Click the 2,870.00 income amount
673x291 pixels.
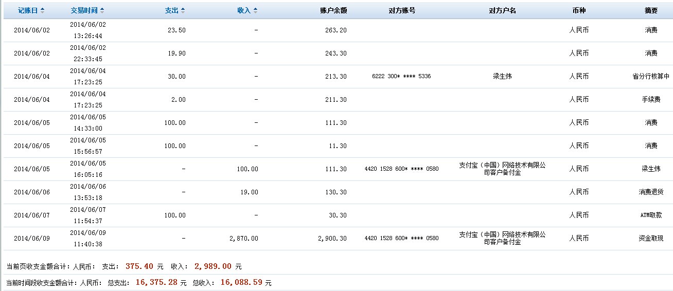[244, 239]
